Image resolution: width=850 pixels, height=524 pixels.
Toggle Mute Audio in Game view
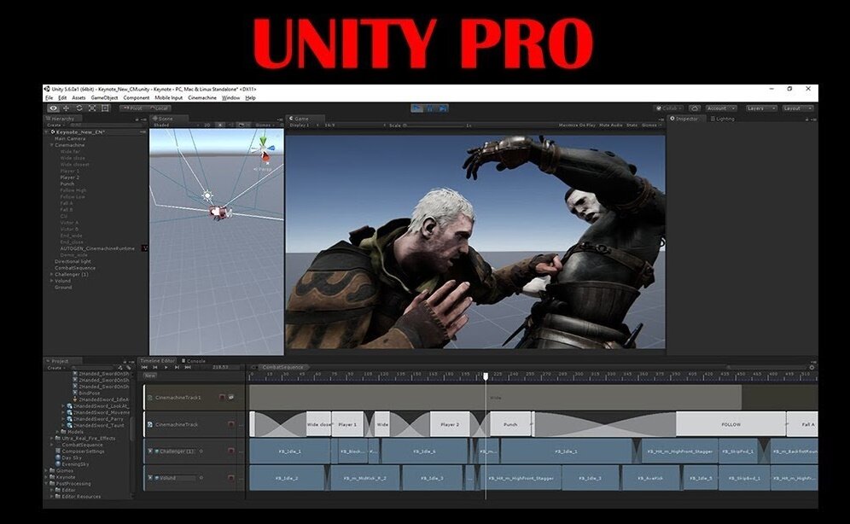tap(611, 125)
